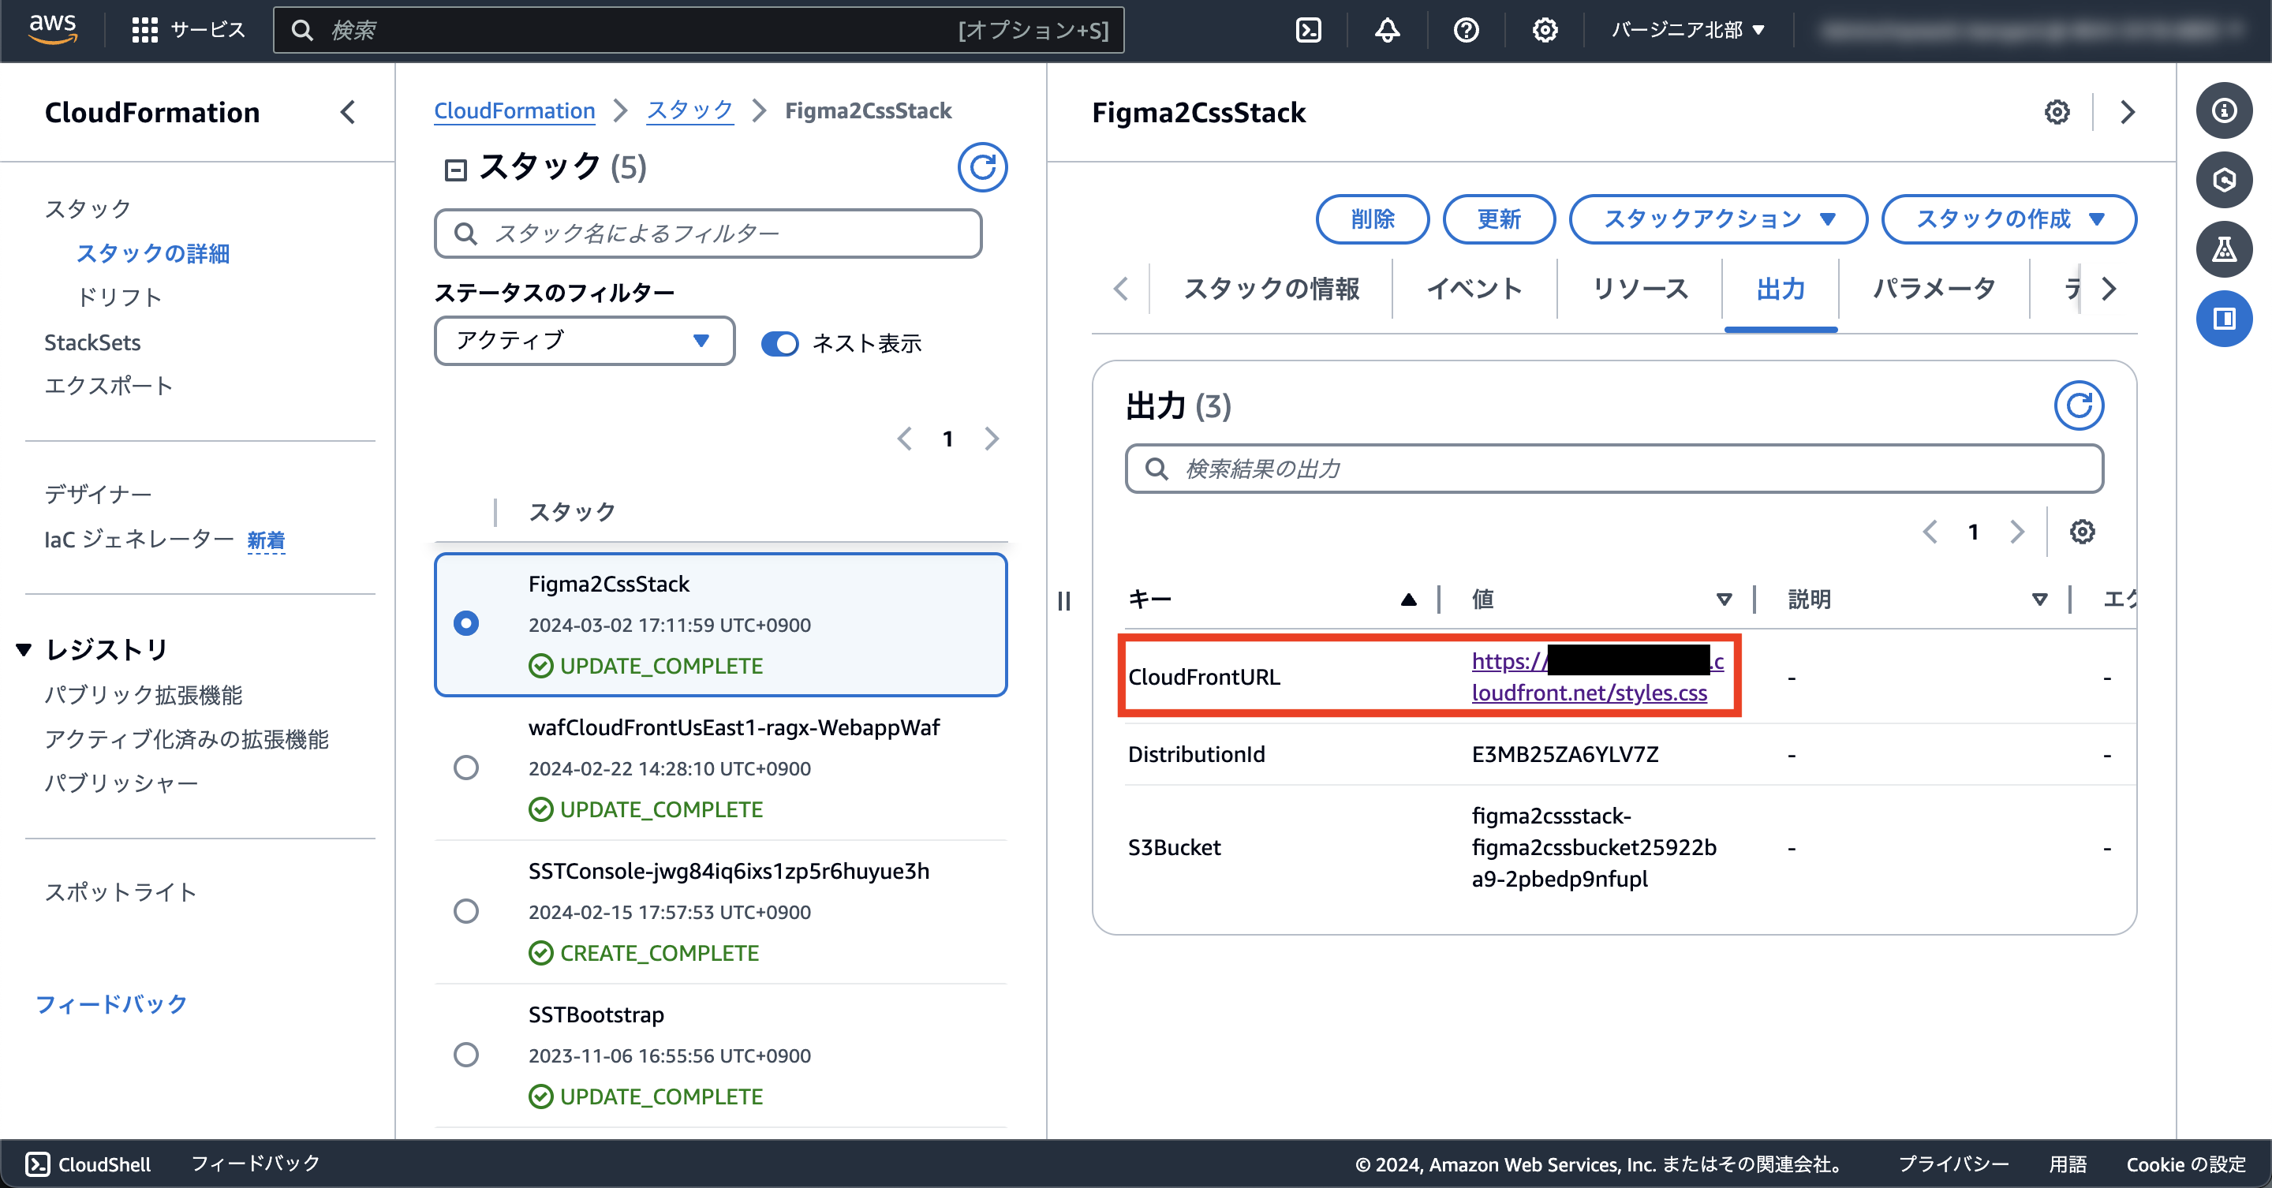The width and height of the screenshot is (2272, 1188).
Task: Open the アクティブ status filter dropdown
Action: pyautogui.click(x=585, y=341)
